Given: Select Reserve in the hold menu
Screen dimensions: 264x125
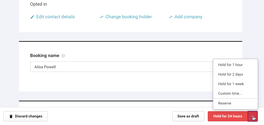Looking at the screenshot, I should (225, 103).
